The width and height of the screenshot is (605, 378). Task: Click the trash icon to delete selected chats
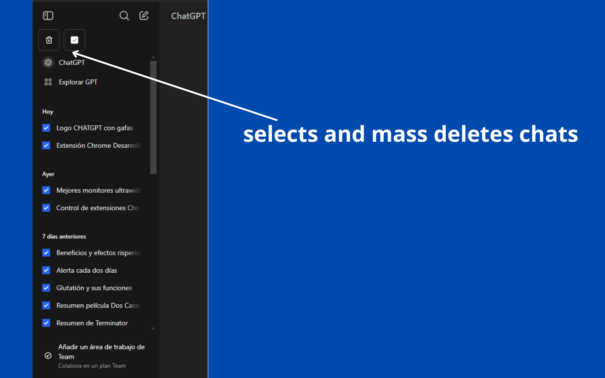[x=49, y=40]
